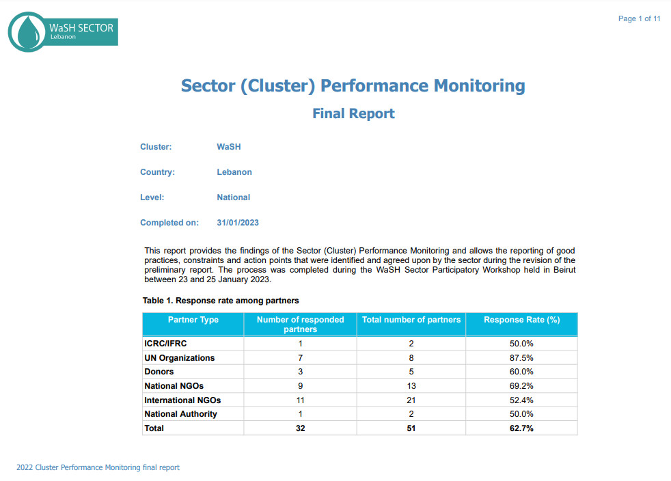Click the '2022 Cluster Performance Monitoring final report' footer

pos(98,467)
